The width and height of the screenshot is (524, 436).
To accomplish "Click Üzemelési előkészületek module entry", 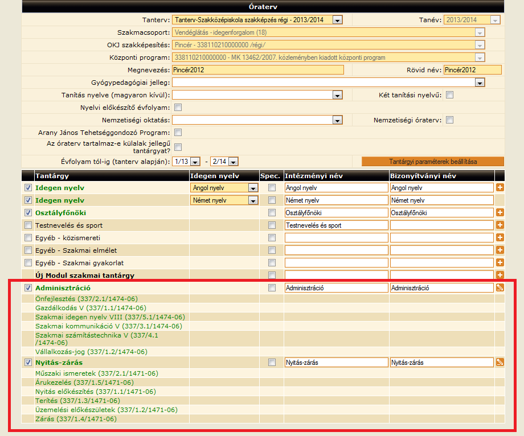I will coord(107,410).
